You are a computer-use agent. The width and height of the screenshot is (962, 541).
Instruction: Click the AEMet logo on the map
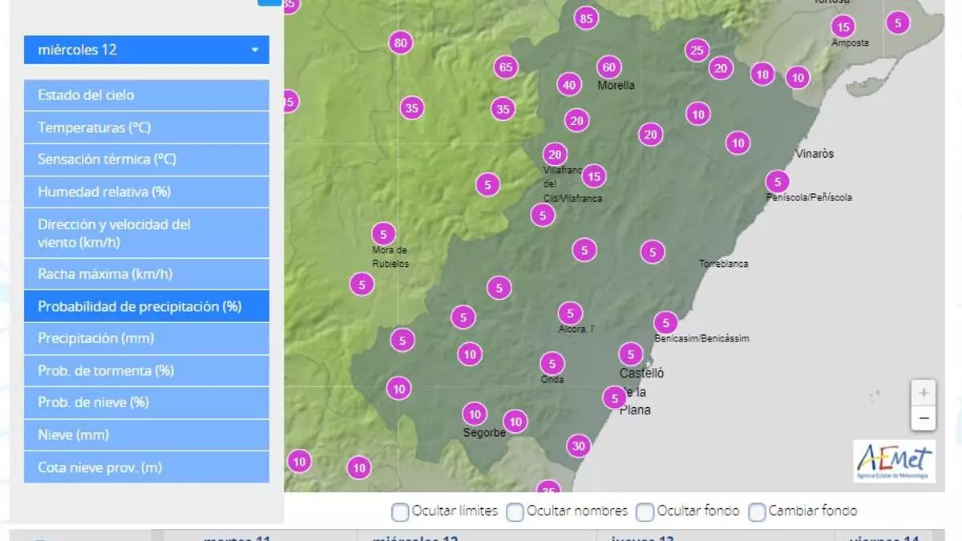point(894,462)
